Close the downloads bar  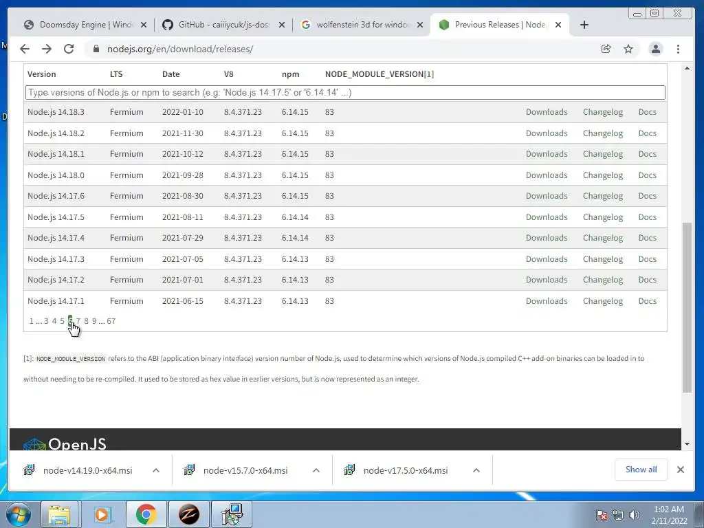click(x=680, y=470)
